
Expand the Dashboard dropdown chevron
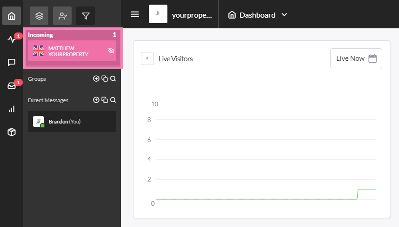(x=284, y=15)
